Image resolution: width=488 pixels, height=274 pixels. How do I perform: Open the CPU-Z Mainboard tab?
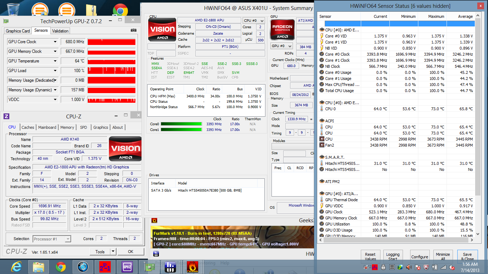[47, 127]
